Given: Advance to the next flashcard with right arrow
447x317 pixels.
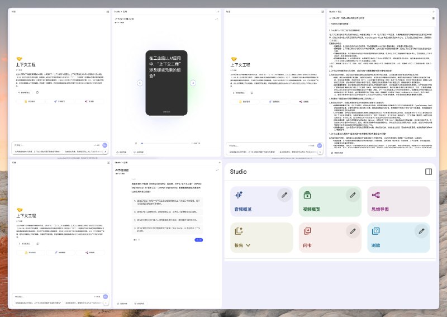Looking at the screenshot, I should (x=193, y=83).
